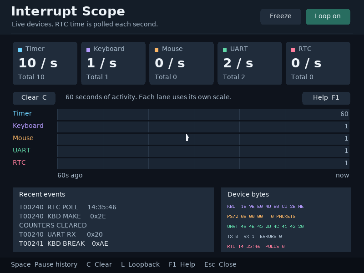Click the orange Mouse color square
Viewport: 364px width, 273px height.
(157, 50)
